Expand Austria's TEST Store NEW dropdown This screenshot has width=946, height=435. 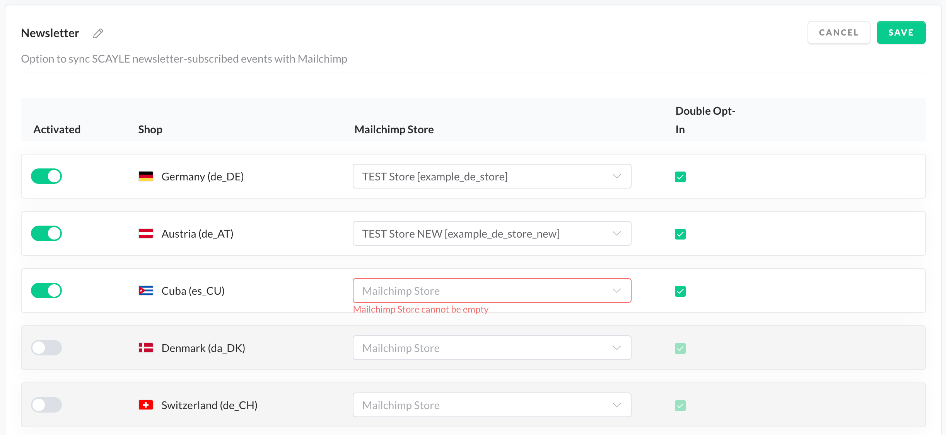coord(492,233)
